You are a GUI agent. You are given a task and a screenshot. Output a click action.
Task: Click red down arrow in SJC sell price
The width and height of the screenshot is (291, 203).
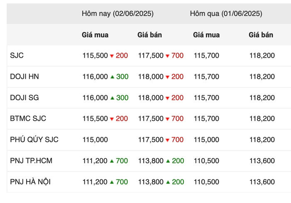(x=168, y=56)
